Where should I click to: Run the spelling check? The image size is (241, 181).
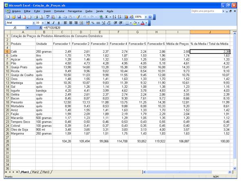pyautogui.click(x=48, y=17)
